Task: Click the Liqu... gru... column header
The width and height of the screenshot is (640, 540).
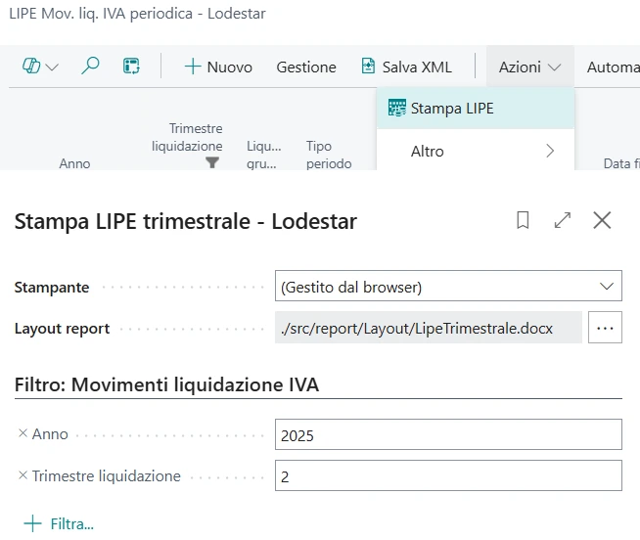Action: [x=263, y=155]
